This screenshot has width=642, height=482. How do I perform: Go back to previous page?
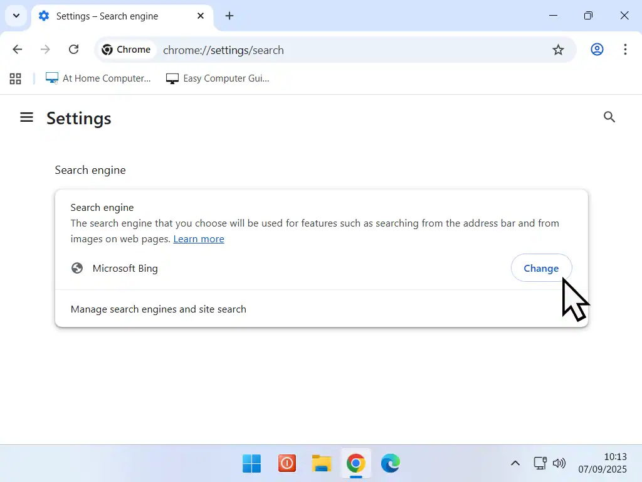(x=18, y=50)
